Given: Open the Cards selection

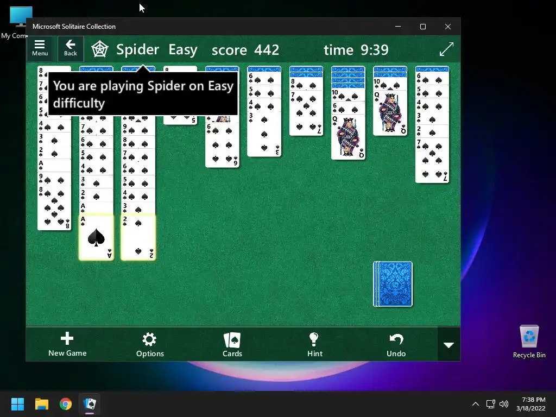Looking at the screenshot, I should point(232,345).
